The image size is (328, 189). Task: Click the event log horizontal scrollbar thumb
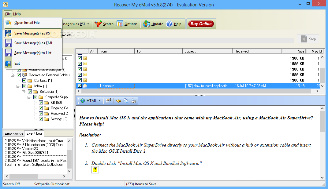pyautogui.click(x=24, y=176)
